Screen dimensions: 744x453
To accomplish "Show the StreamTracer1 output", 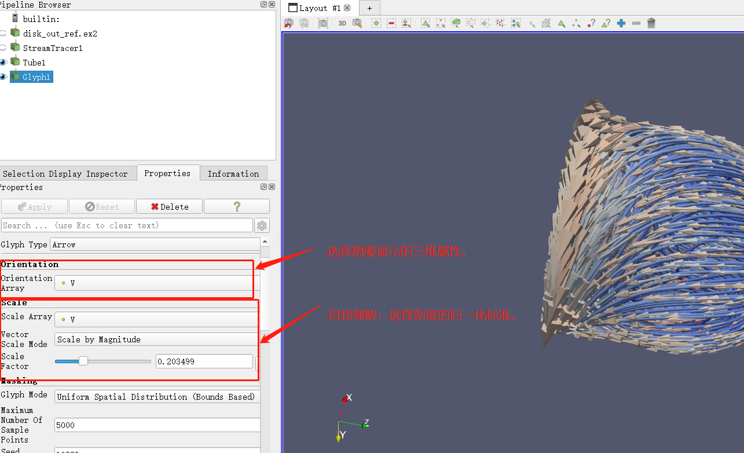I will [x=3, y=47].
